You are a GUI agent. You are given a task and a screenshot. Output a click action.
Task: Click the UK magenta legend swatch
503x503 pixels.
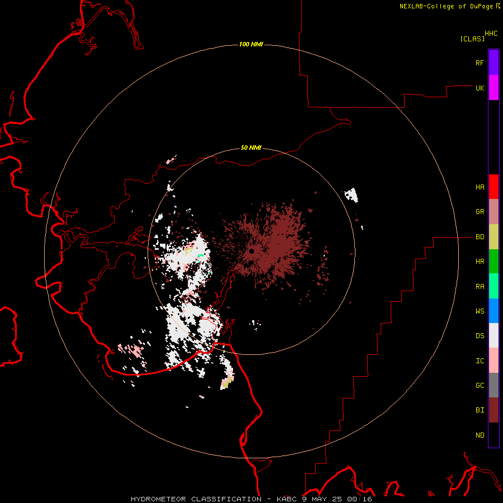[x=493, y=88]
